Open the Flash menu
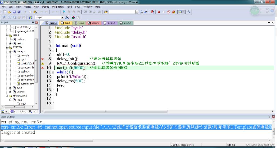The image size is (277, 148). [36, 7]
